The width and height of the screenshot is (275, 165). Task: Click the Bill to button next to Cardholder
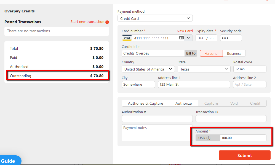tap(191, 53)
